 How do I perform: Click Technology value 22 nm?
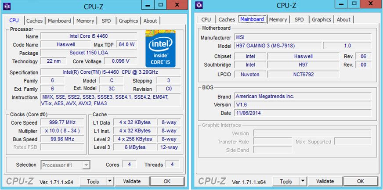pos(54,61)
